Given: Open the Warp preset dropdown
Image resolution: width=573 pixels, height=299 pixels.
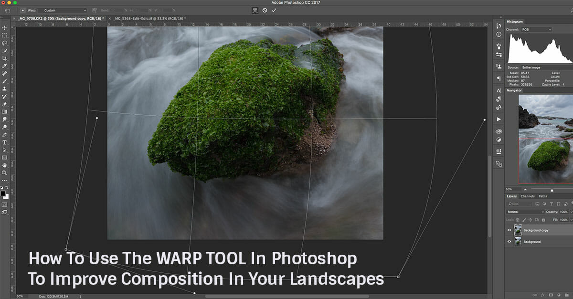Looking at the screenshot, I should [x=62, y=10].
